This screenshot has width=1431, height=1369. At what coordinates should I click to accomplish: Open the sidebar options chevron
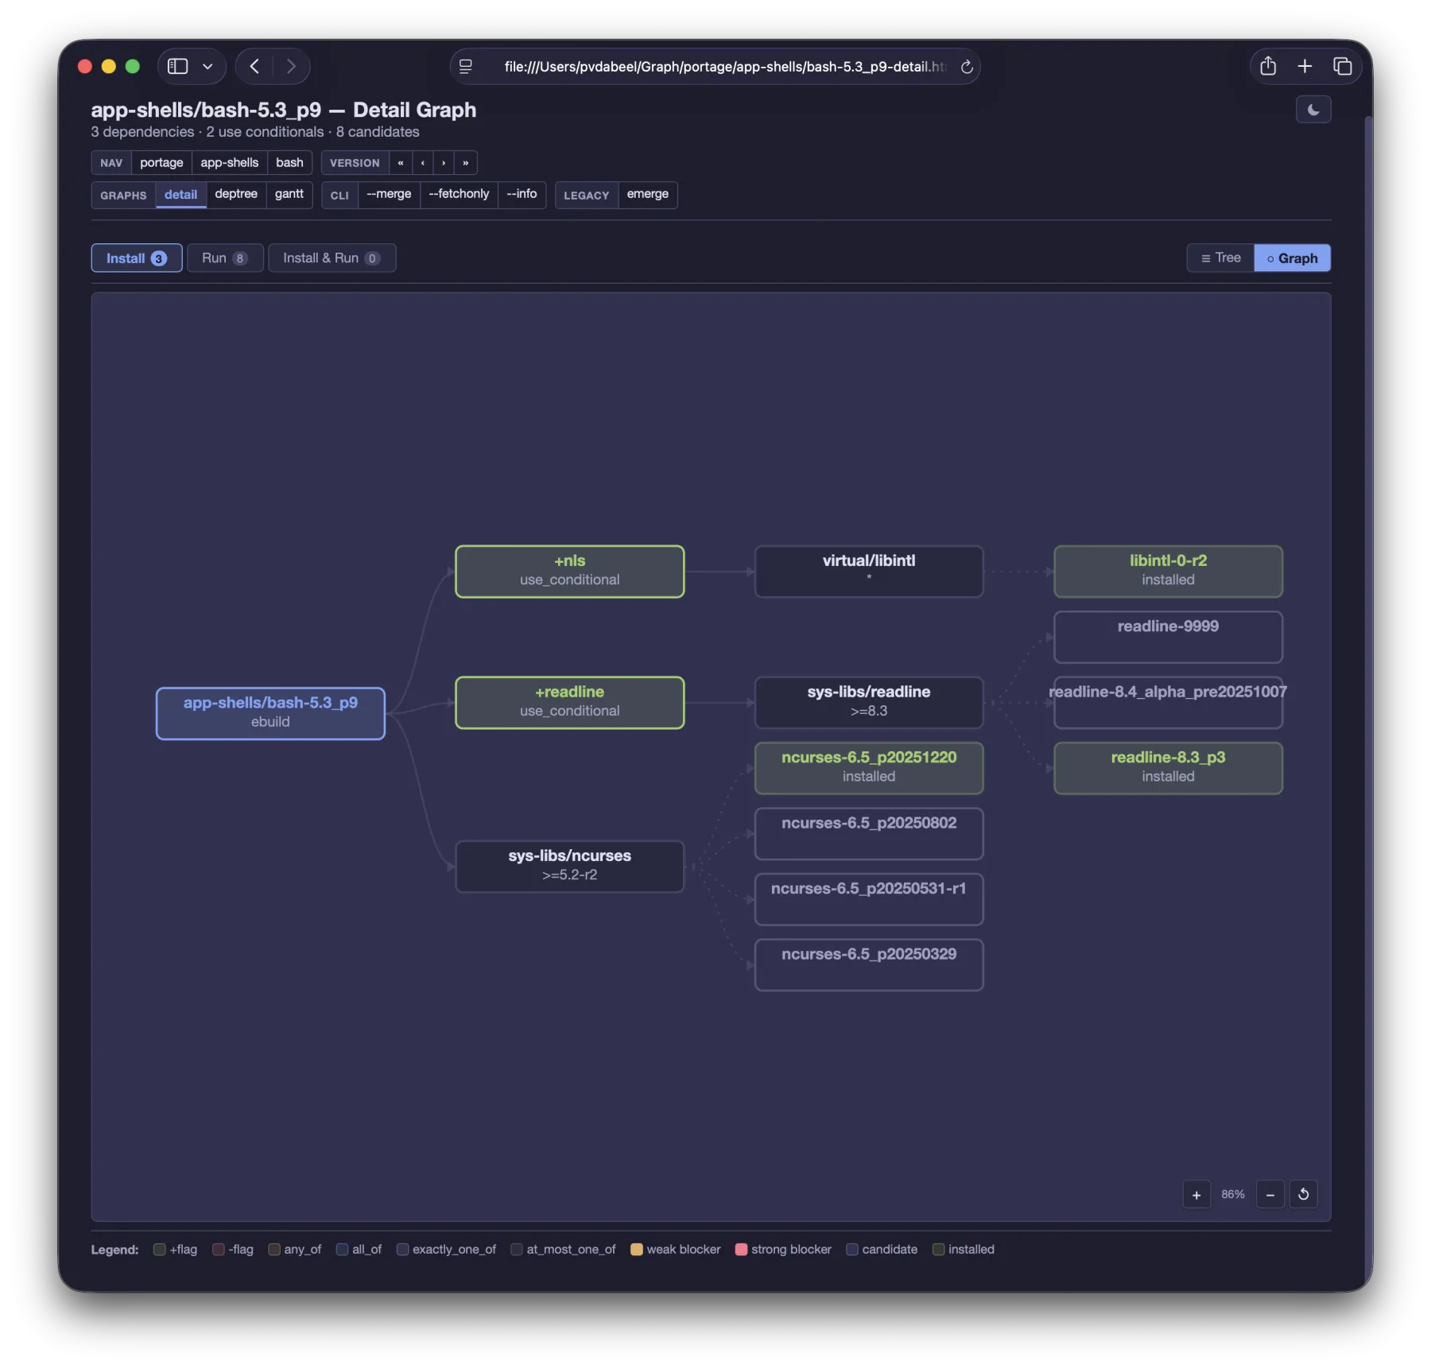point(207,66)
